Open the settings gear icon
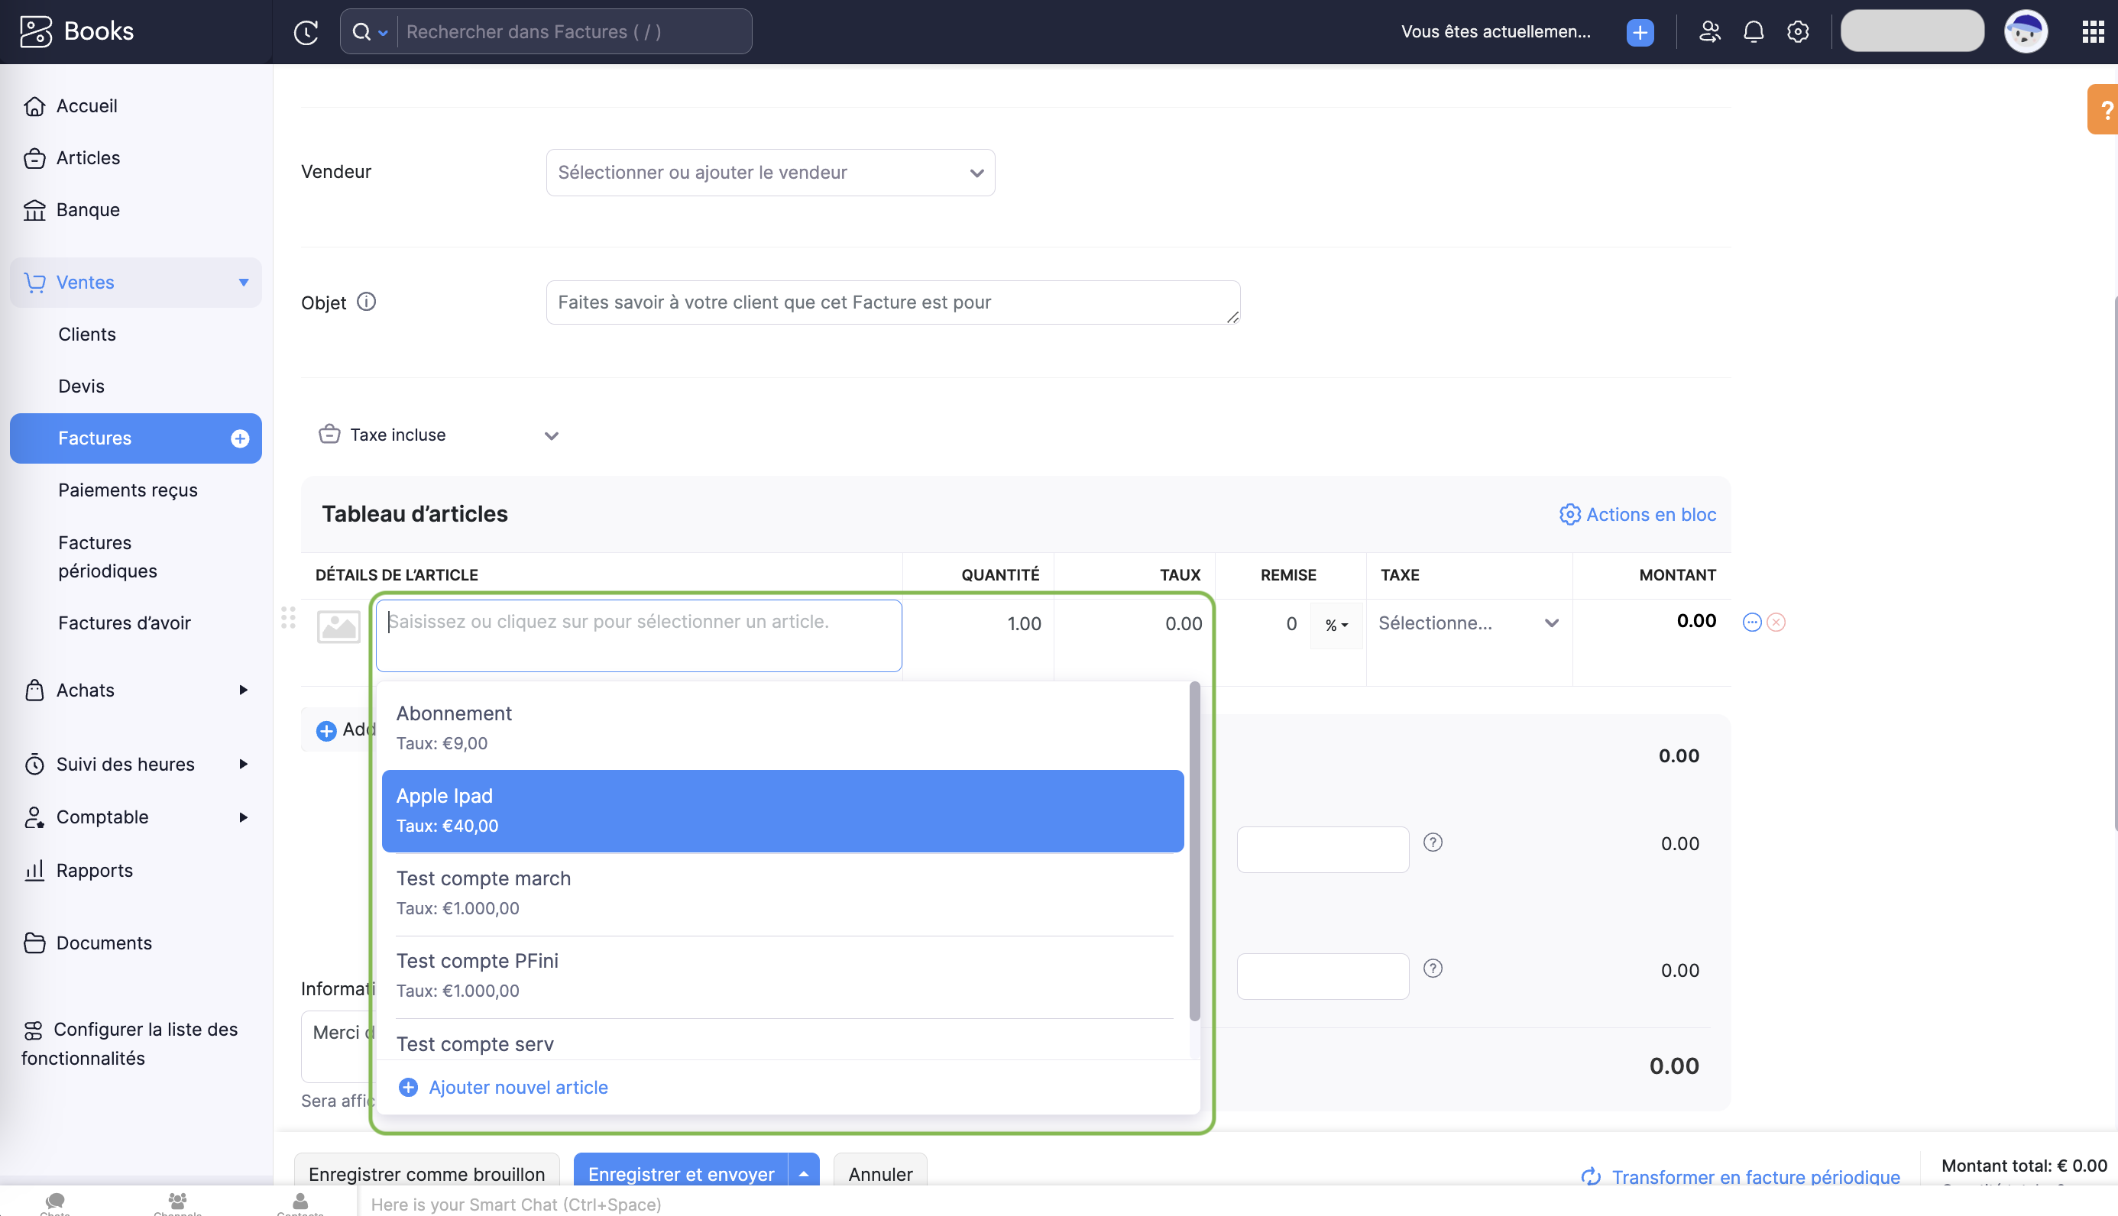This screenshot has width=2118, height=1216. [1797, 32]
